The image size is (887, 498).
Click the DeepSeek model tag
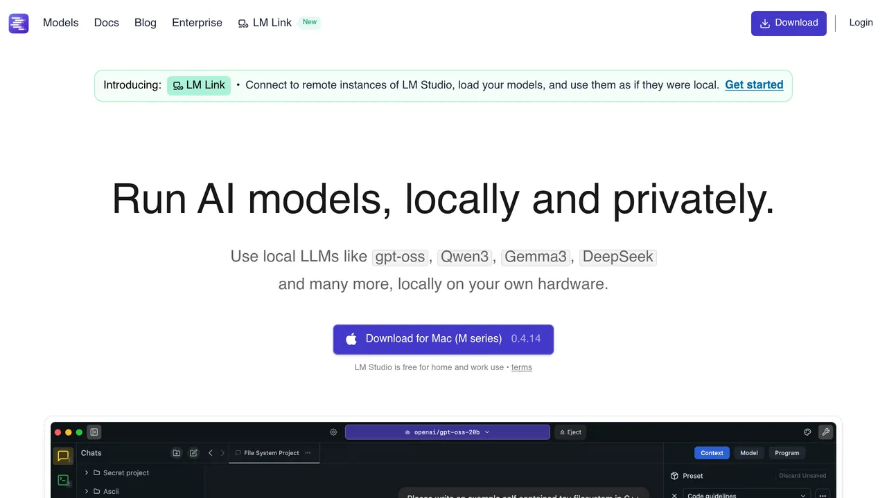tap(618, 257)
